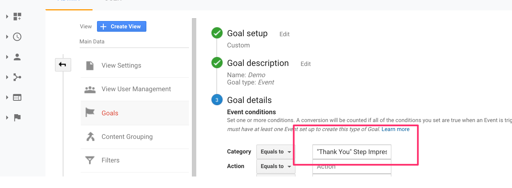Open the Category Equals to dropdown

point(276,152)
